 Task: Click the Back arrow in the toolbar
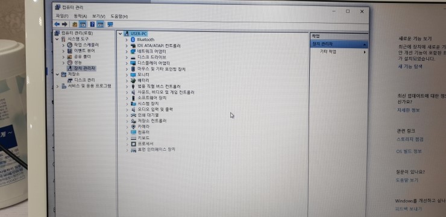click(x=57, y=24)
